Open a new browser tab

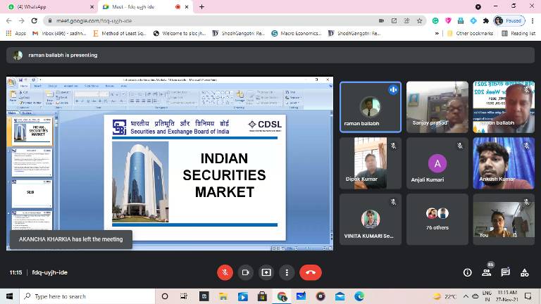click(x=202, y=7)
